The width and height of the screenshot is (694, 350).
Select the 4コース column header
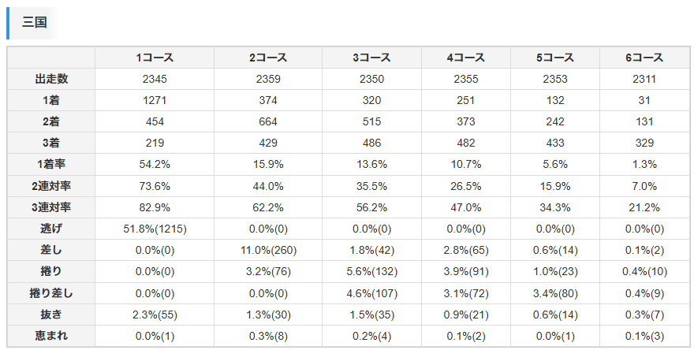point(466,58)
